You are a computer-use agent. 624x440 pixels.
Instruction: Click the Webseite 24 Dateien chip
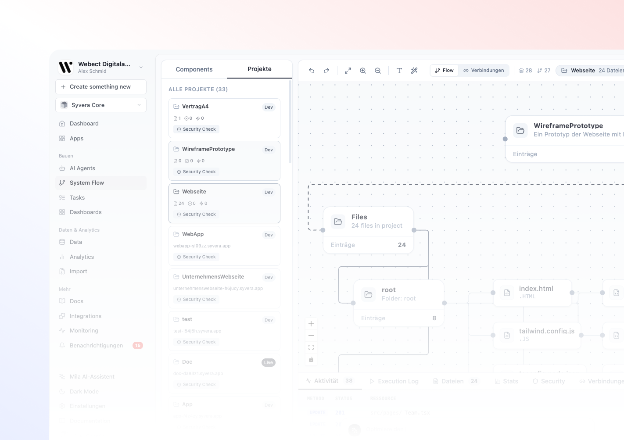591,71
